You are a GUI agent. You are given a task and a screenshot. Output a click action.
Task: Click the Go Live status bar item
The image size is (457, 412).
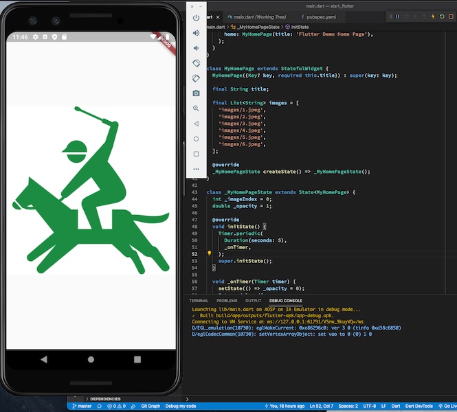pos(447,407)
